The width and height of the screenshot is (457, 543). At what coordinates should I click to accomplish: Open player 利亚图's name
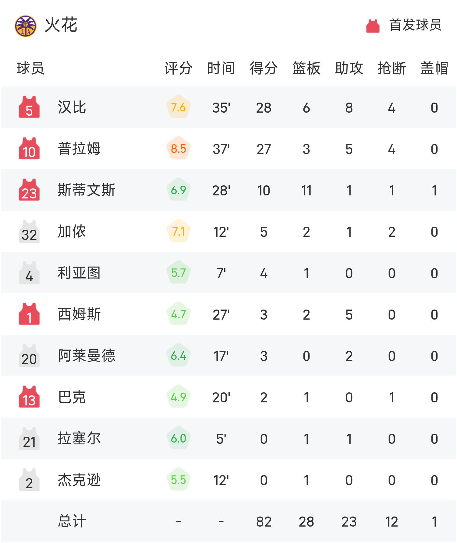click(79, 273)
